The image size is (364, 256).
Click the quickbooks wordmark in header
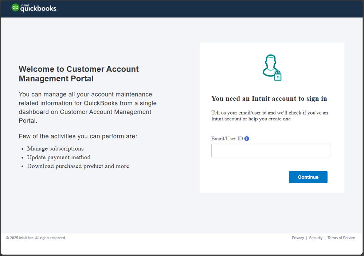click(x=38, y=9)
